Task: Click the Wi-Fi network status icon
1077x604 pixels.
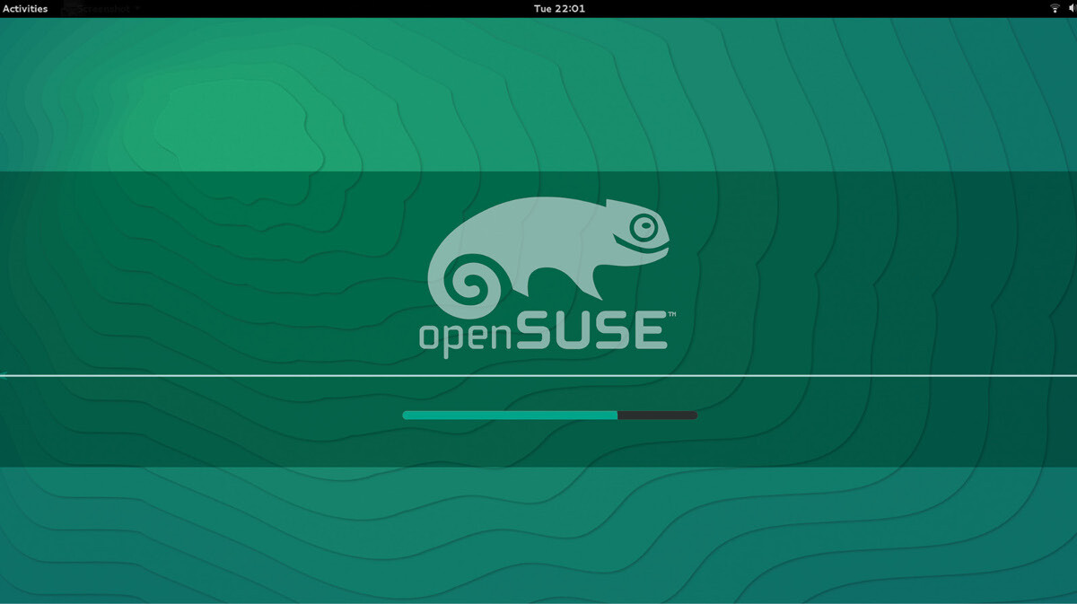Action: (1055, 8)
